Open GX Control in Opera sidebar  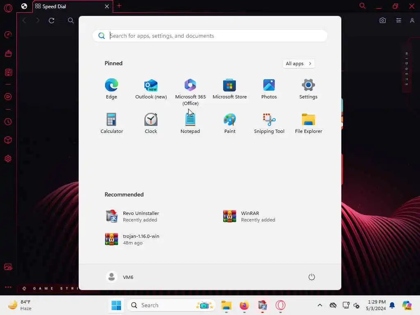click(x=8, y=34)
